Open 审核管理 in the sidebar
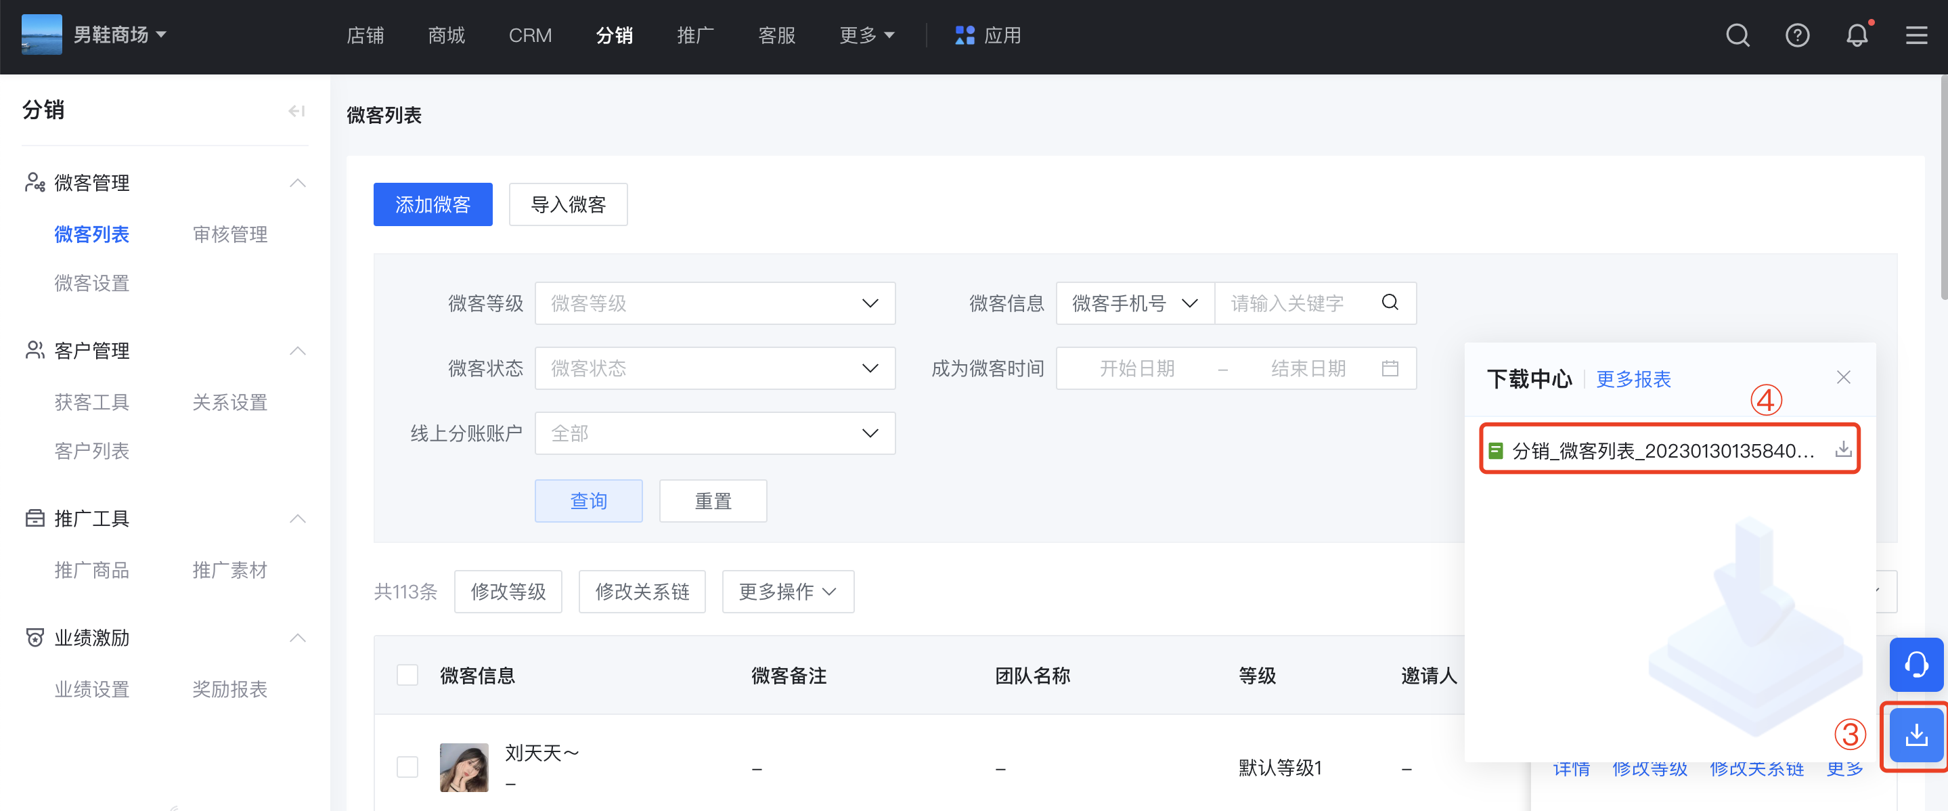This screenshot has height=811, width=1948. 230,234
